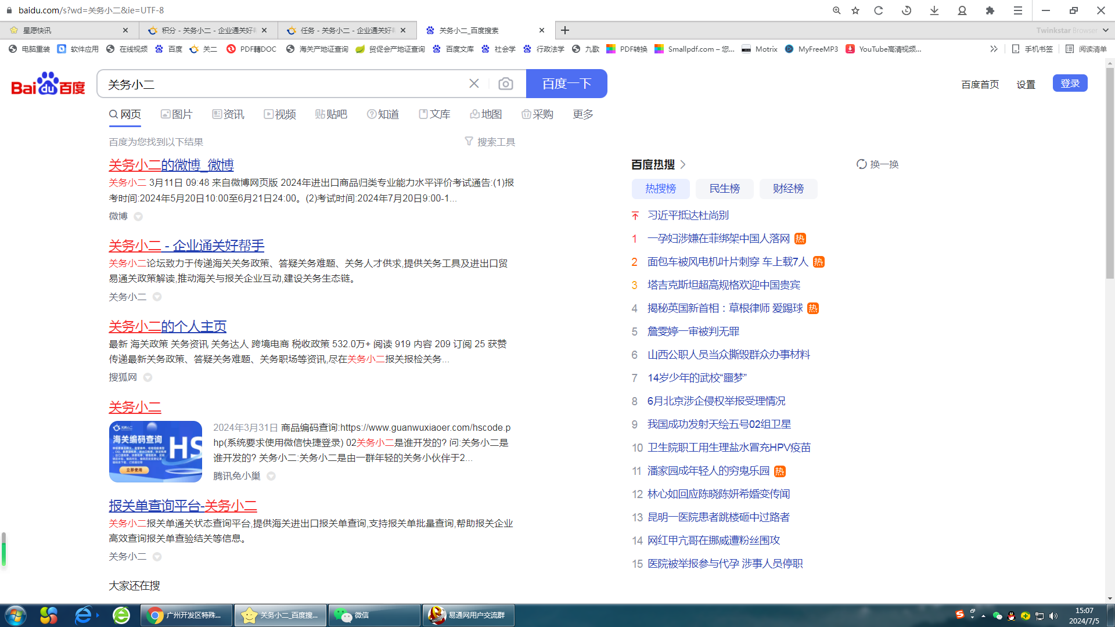Expand the bookmarks overflow chevron
Screen dimensions: 1115x627
point(994,49)
